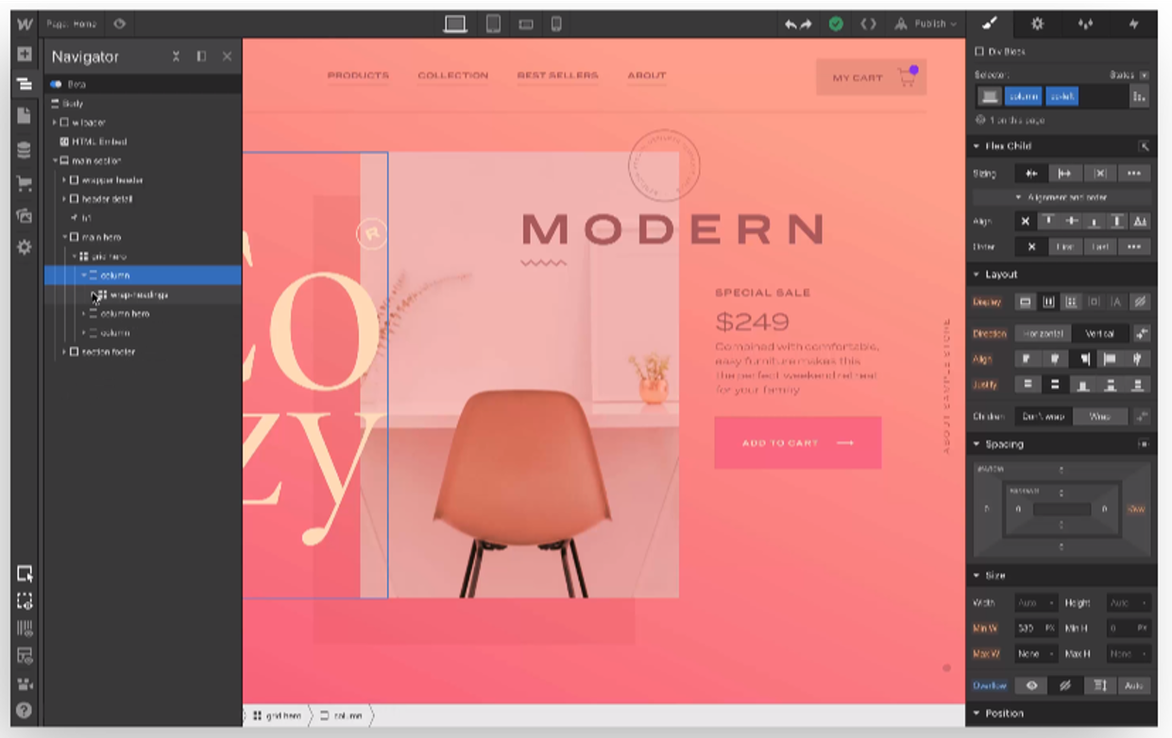Click the MY CART button on canvas
This screenshot has height=738, width=1172.
871,77
